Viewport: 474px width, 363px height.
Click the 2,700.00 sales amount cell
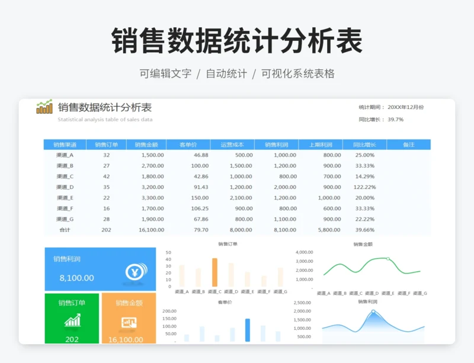(x=153, y=166)
